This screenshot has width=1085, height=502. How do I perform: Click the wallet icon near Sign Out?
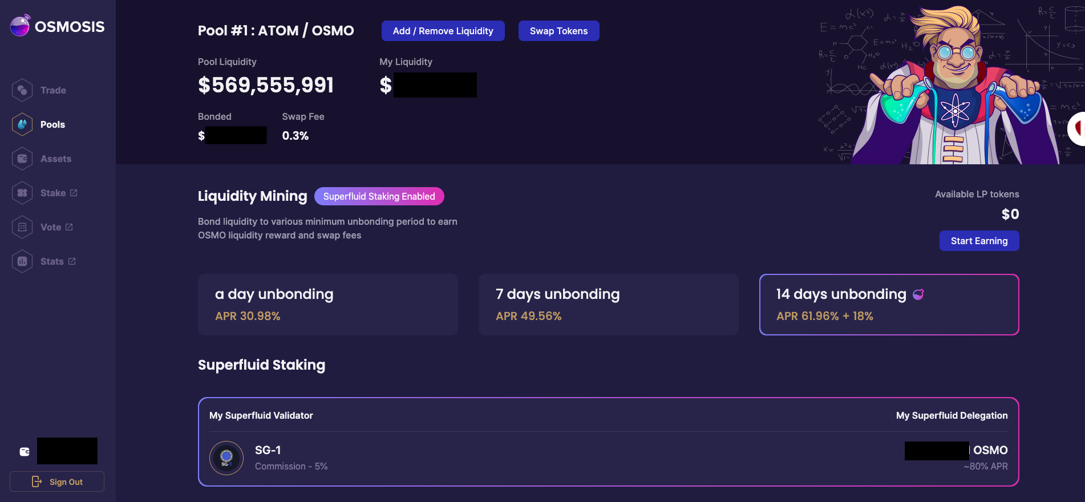click(25, 452)
